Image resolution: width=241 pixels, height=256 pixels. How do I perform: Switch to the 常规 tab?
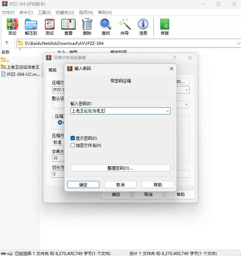pyautogui.click(x=52, y=70)
